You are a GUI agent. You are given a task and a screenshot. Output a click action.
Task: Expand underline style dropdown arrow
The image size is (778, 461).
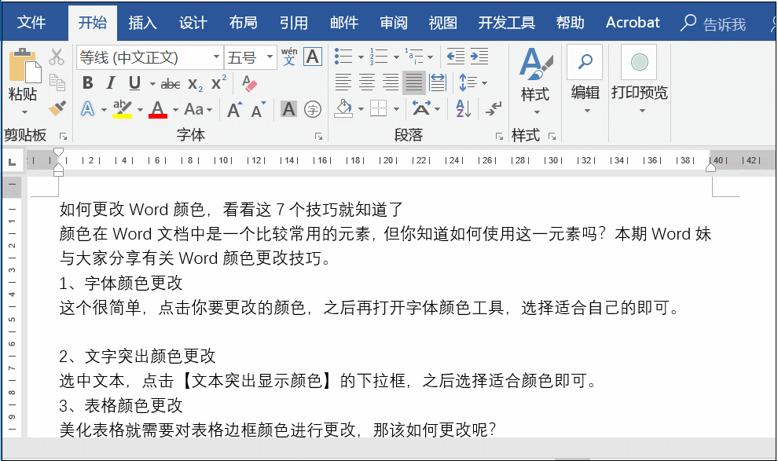[152, 84]
